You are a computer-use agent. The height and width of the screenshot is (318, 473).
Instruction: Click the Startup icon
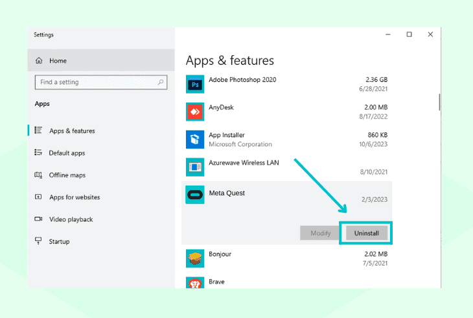[38, 241]
